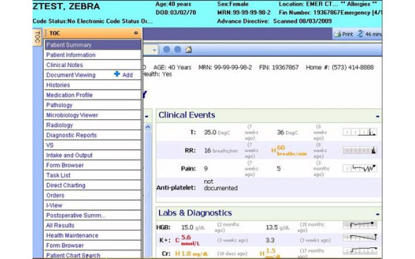This screenshot has width=415, height=259.
Task: Click the Code Status banner text
Action: tap(93, 21)
